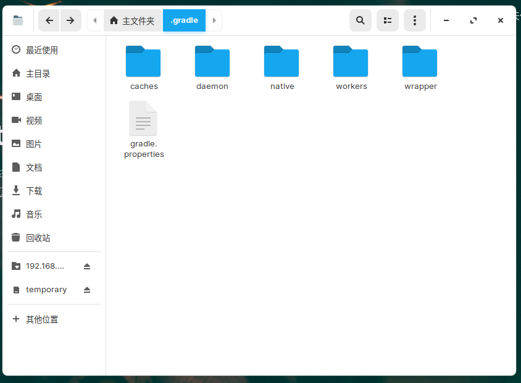Eject the 192.168 network mount
The height and width of the screenshot is (383, 521).
click(87, 266)
